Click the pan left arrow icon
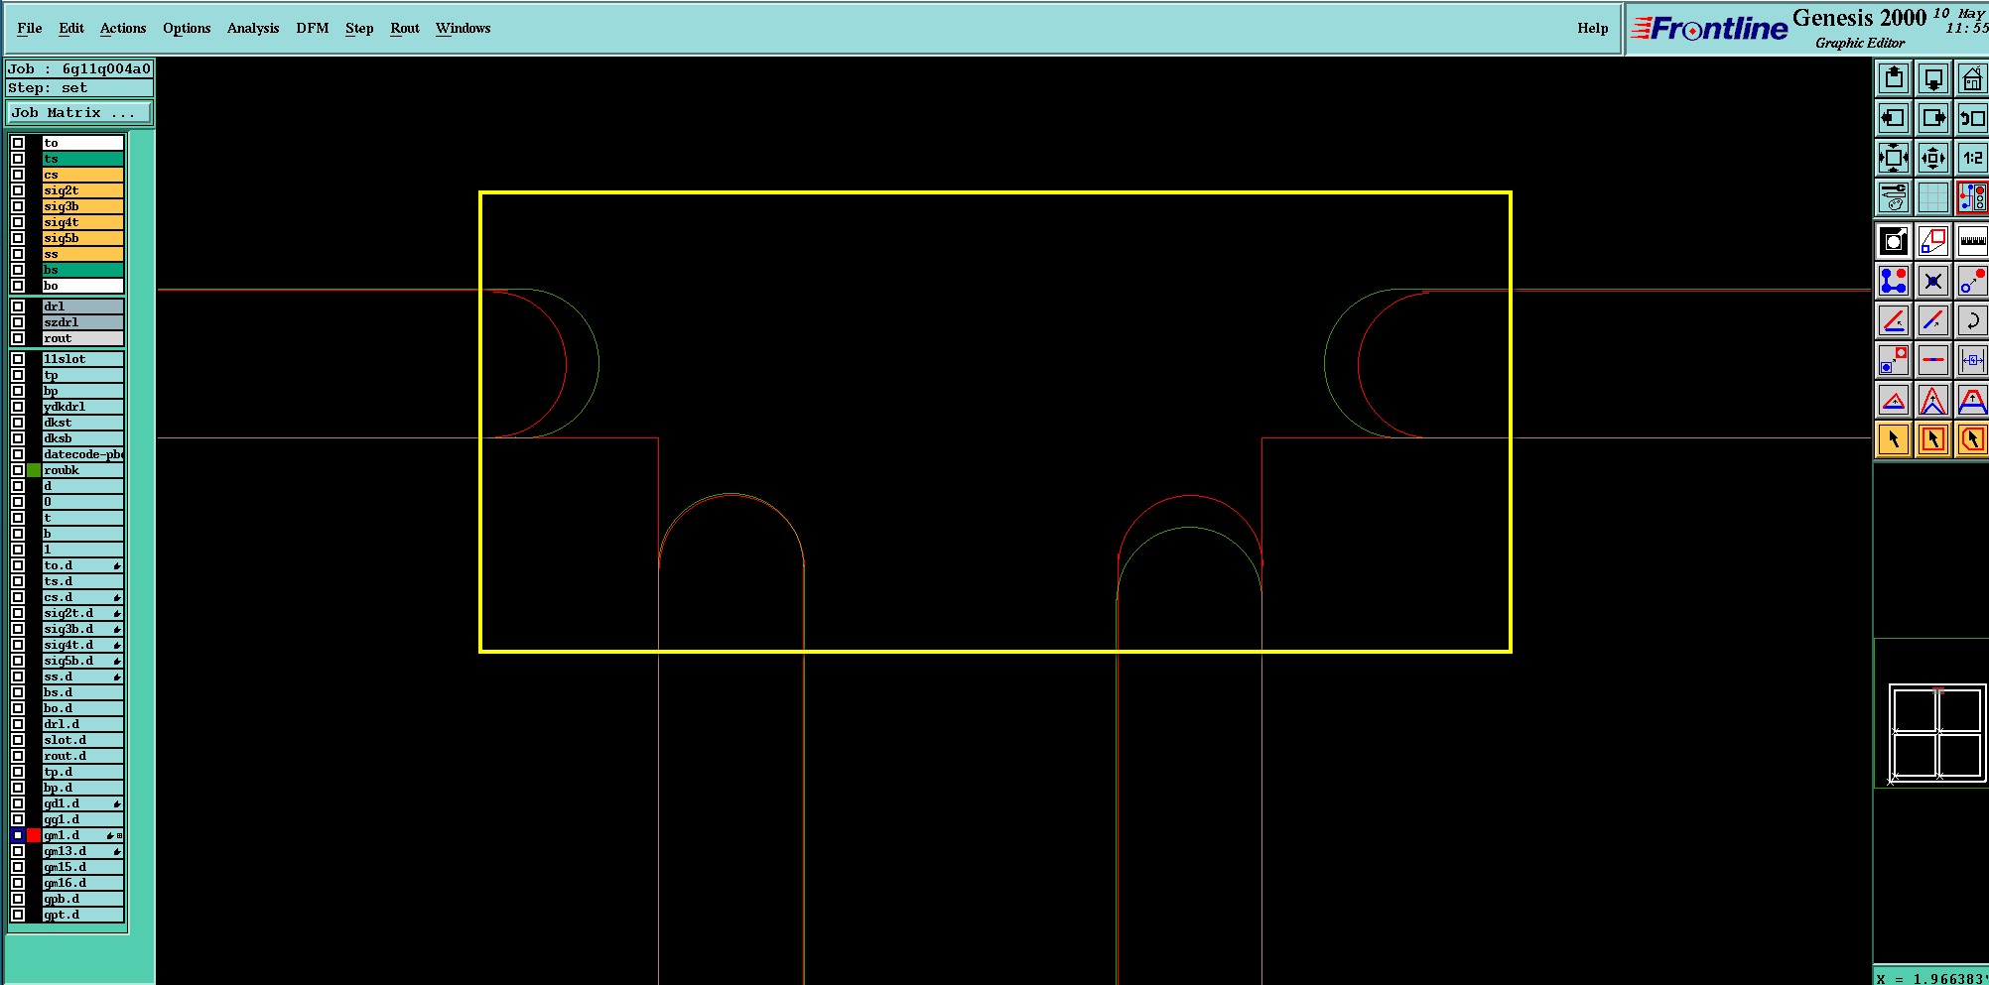The width and height of the screenshot is (1989, 985). point(1893,118)
